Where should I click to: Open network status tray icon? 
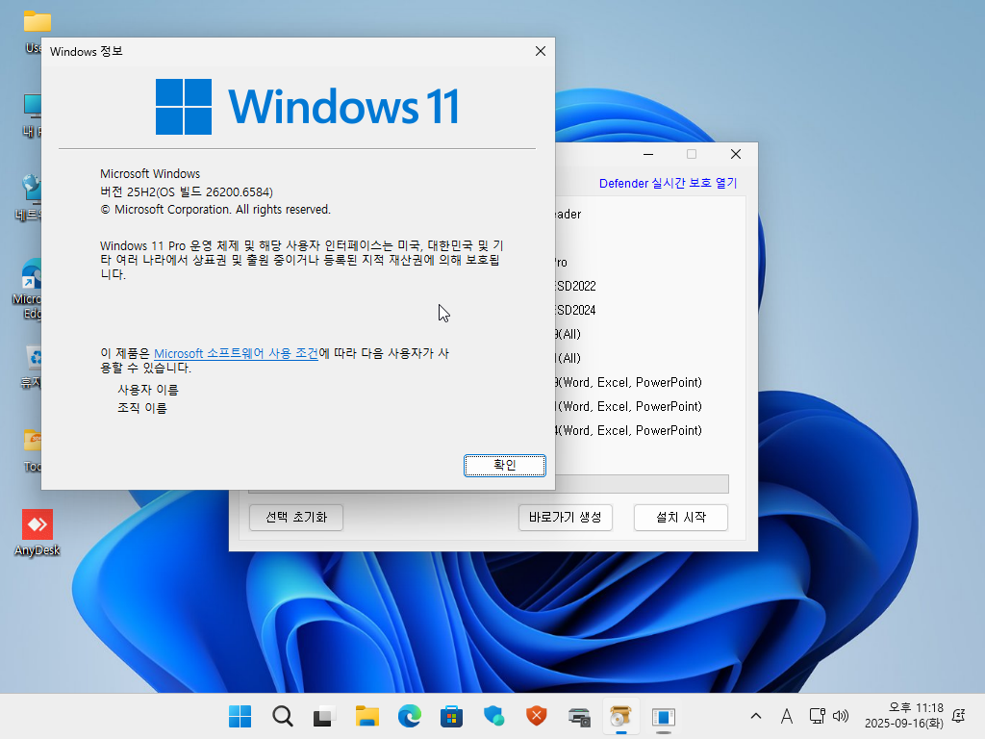point(817,716)
